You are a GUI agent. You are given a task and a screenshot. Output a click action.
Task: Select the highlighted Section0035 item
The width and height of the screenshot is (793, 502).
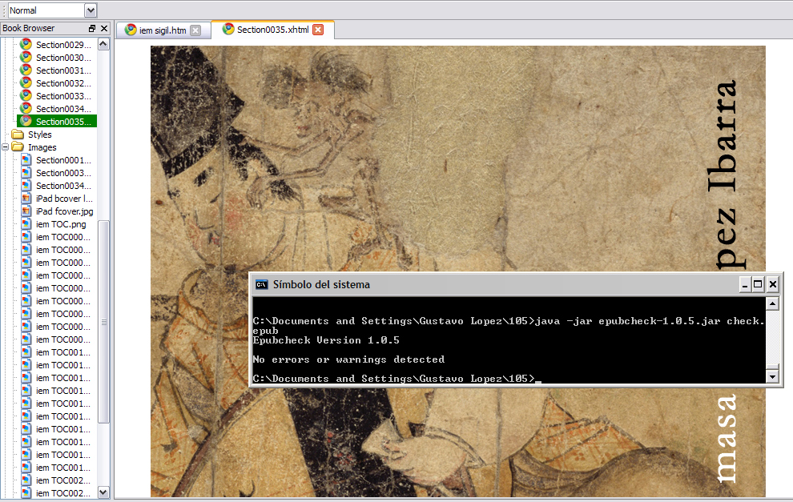57,122
